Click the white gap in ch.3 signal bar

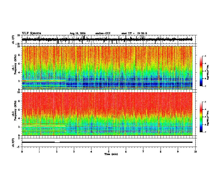tap(57, 142)
